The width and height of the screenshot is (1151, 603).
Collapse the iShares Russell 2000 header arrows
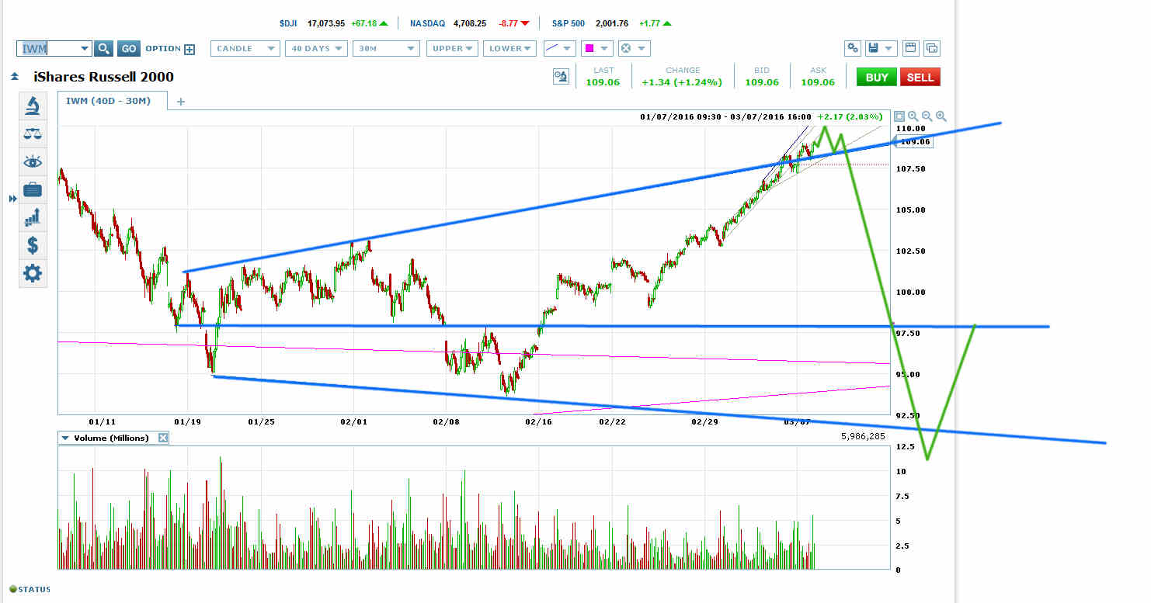click(14, 77)
